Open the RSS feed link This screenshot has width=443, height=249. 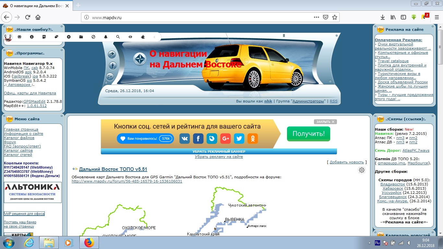pos(333,101)
